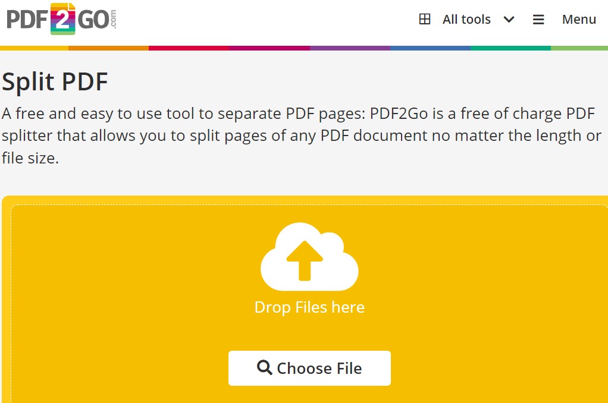
Task: Click the magenta segment of color bar
Action: (x=269, y=48)
